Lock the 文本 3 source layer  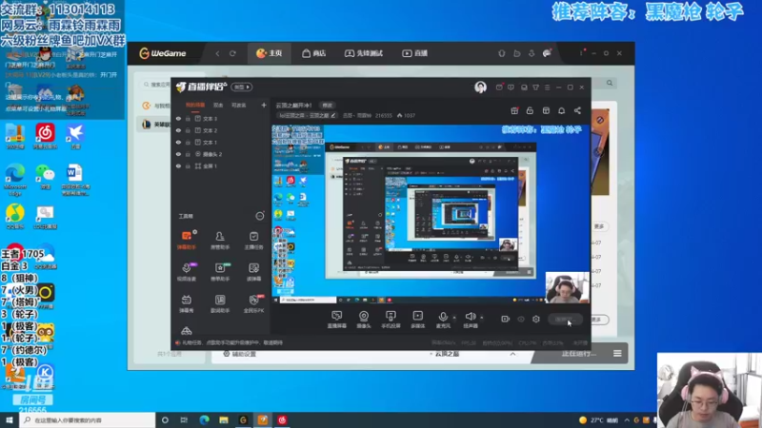point(188,118)
